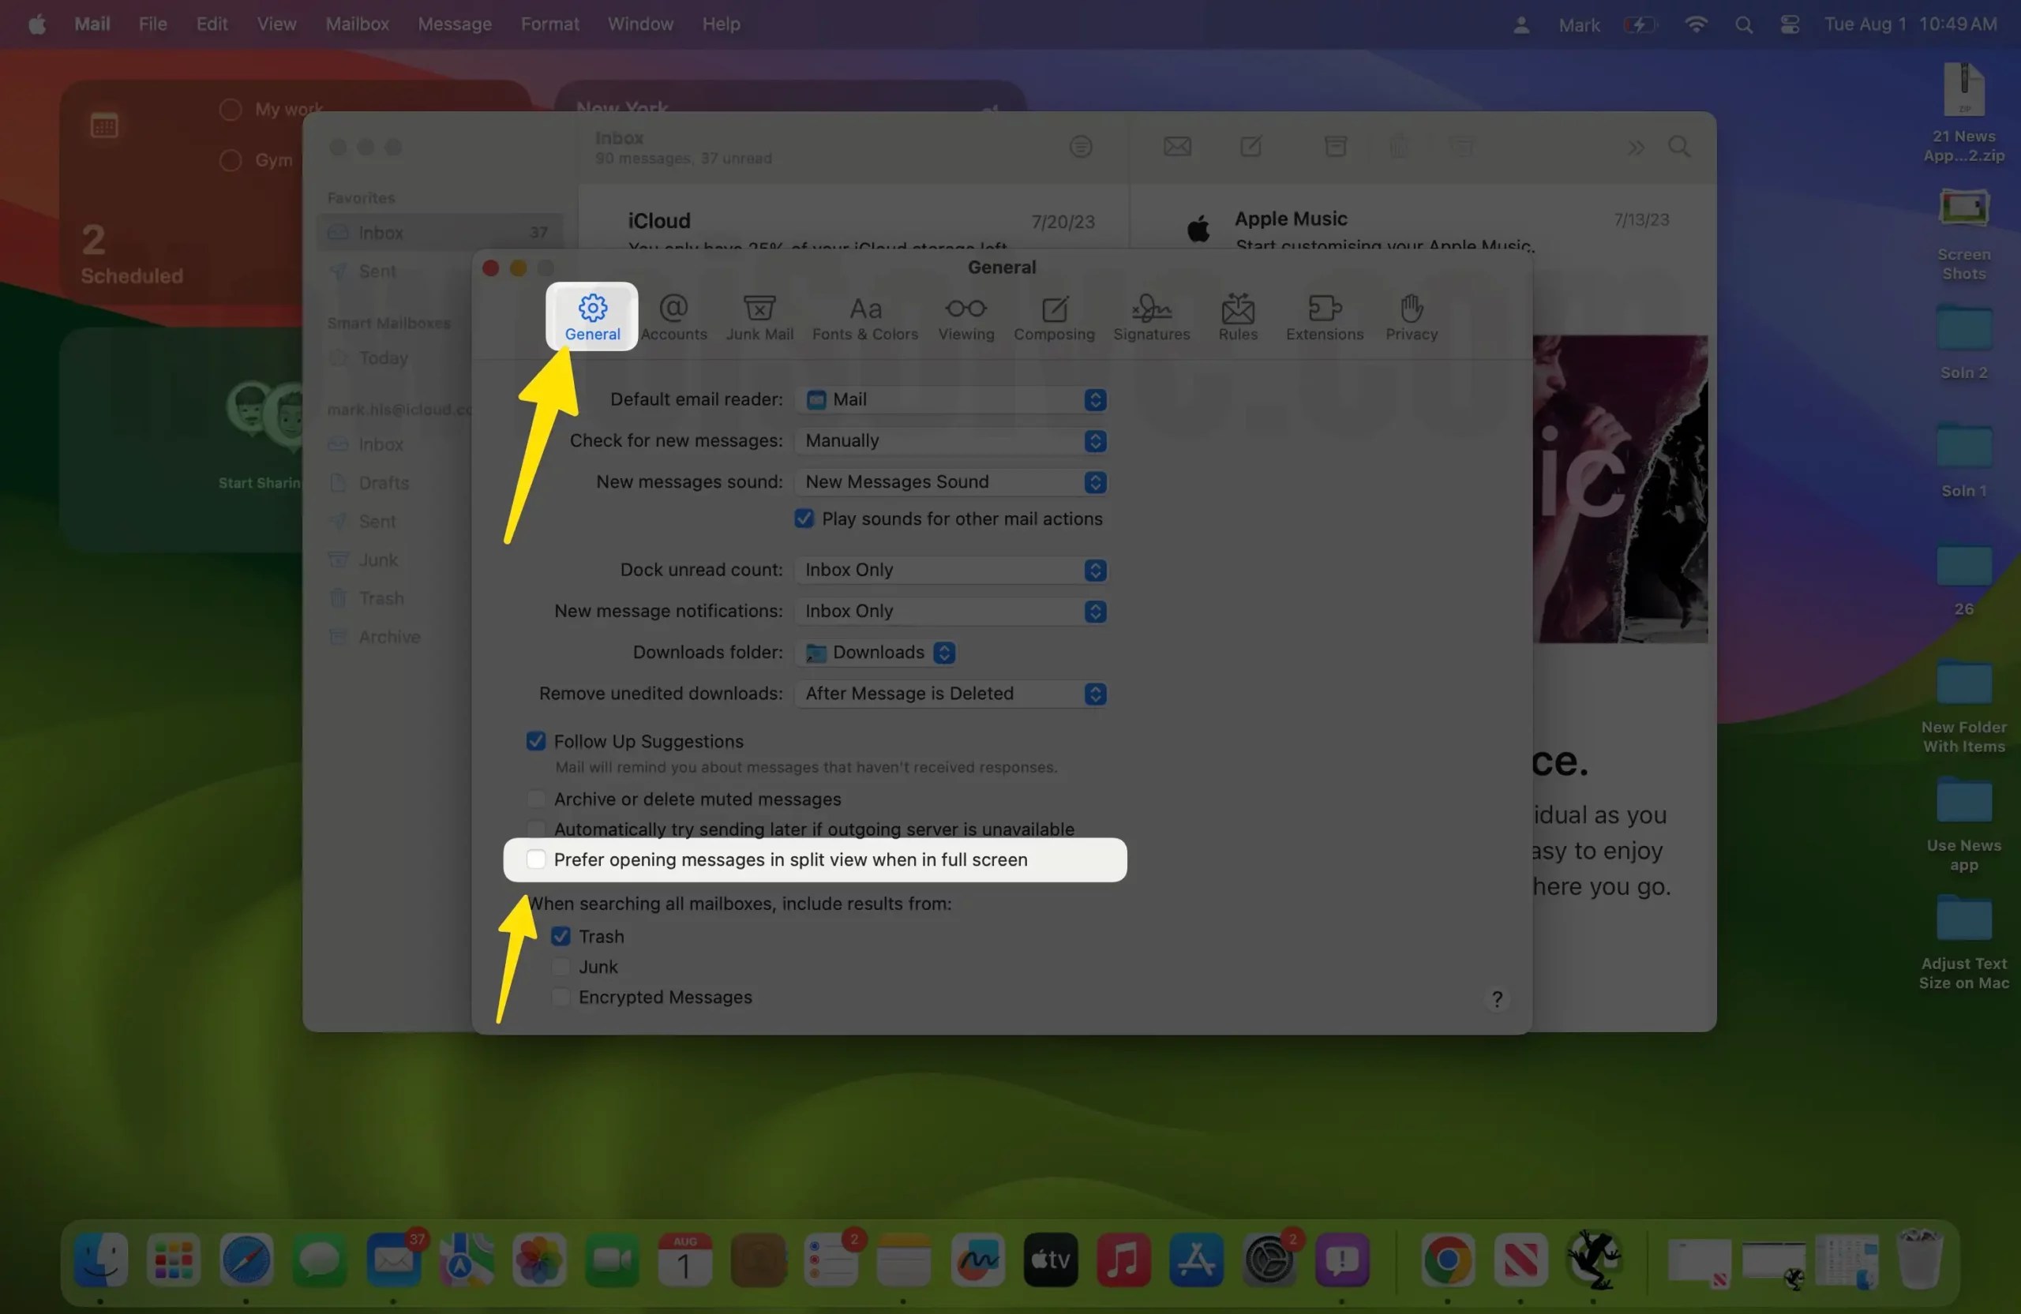This screenshot has height=1314, width=2021.
Task: Open the Rules settings pane
Action: [x=1237, y=316]
